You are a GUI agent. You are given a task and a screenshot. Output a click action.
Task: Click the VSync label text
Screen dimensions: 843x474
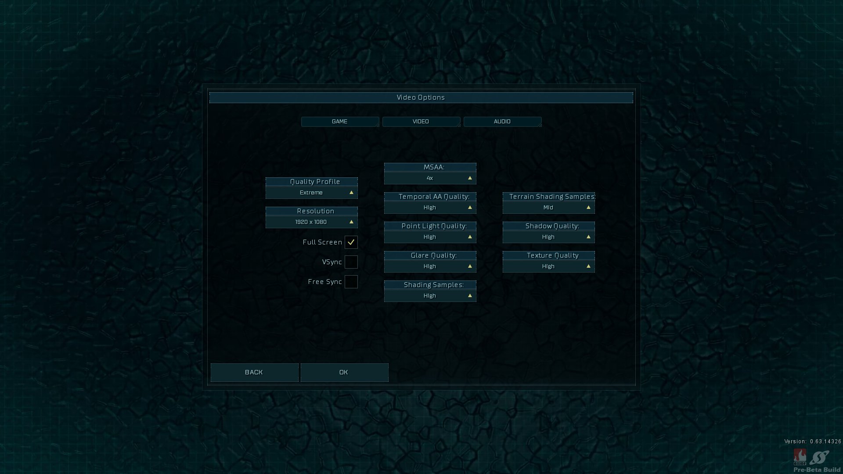(x=332, y=262)
